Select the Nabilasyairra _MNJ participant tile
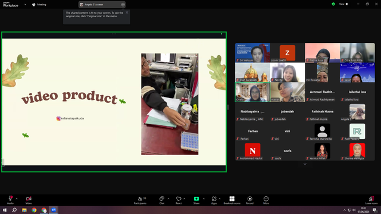The height and width of the screenshot is (214, 381). click(252, 112)
